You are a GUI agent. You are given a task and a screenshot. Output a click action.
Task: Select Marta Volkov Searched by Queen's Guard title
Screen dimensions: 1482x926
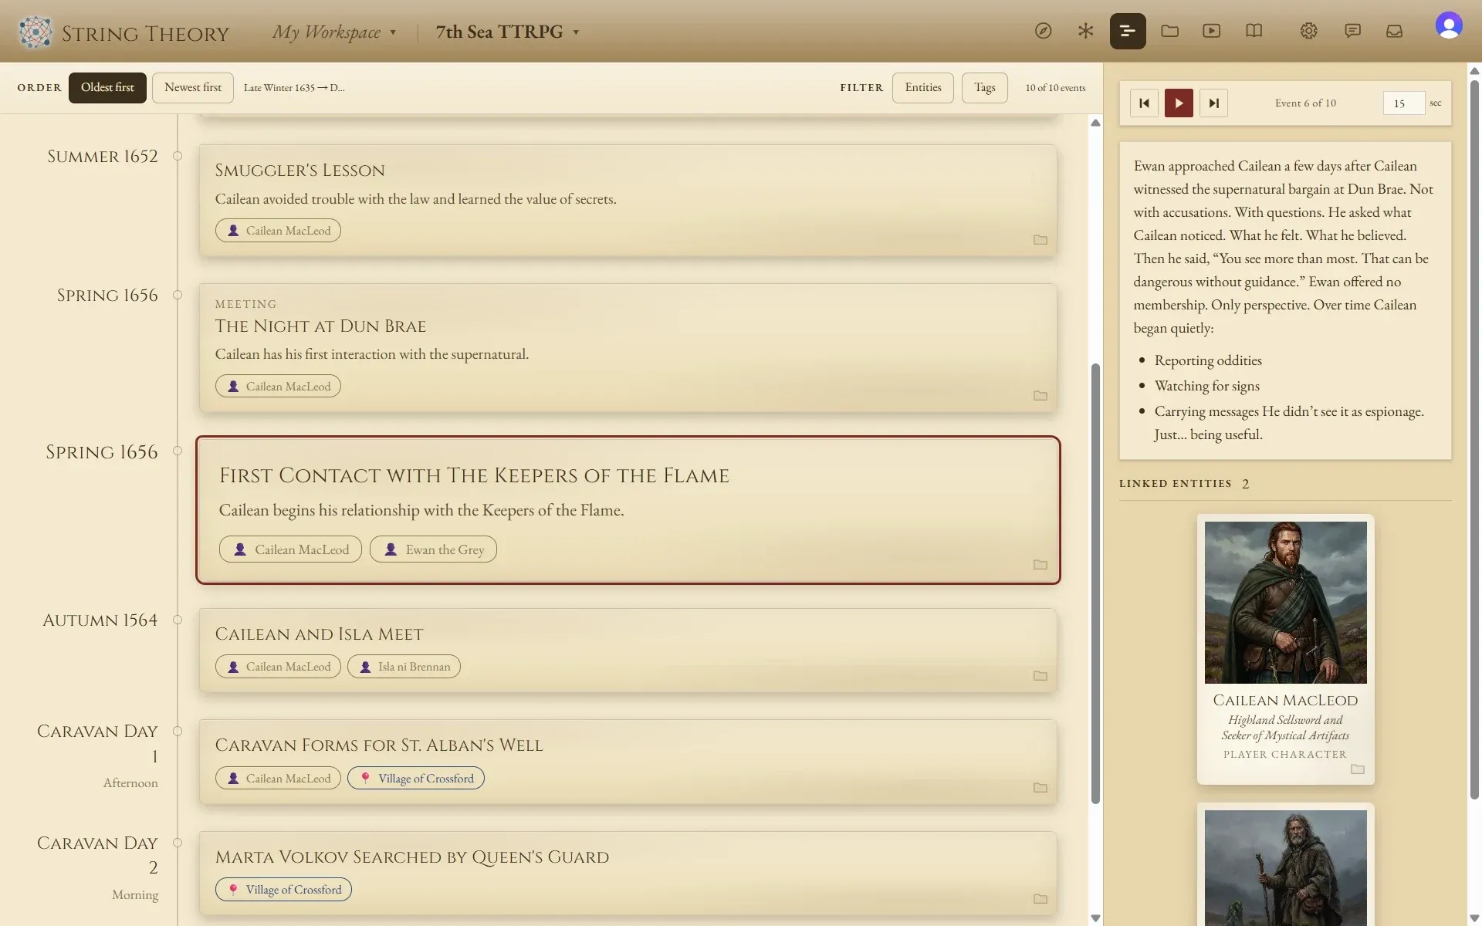point(412,857)
